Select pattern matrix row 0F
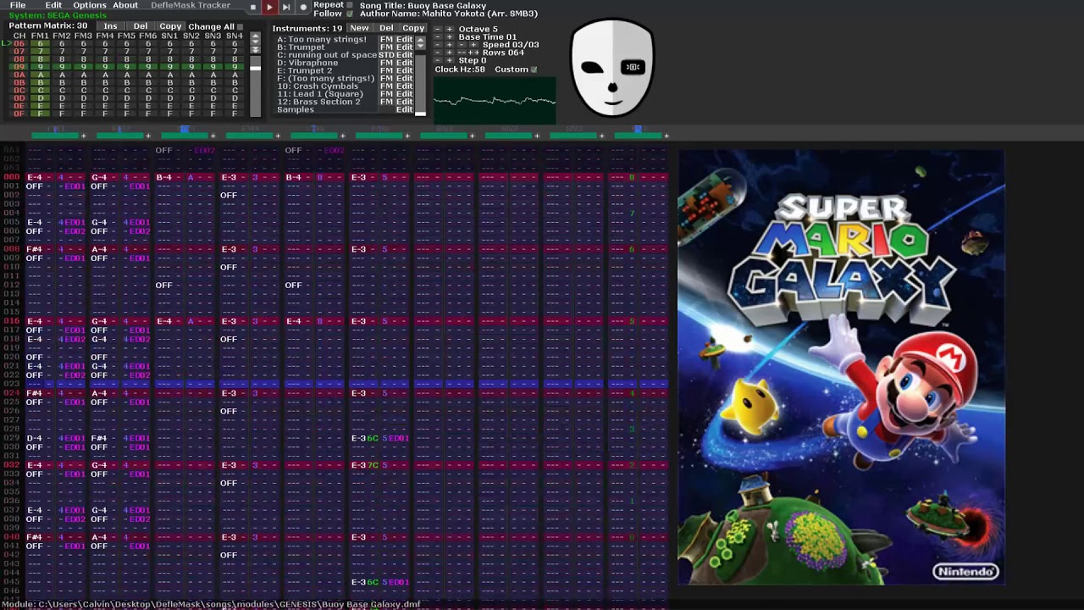Image resolution: width=1084 pixels, height=610 pixels. tap(127, 114)
